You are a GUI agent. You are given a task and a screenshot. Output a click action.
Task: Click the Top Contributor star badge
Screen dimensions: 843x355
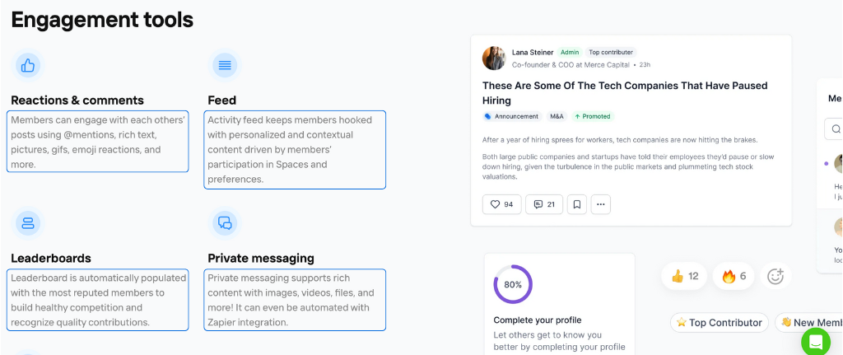pos(720,323)
